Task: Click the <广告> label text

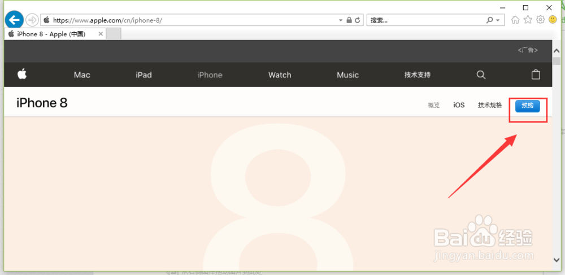Action: (x=528, y=50)
